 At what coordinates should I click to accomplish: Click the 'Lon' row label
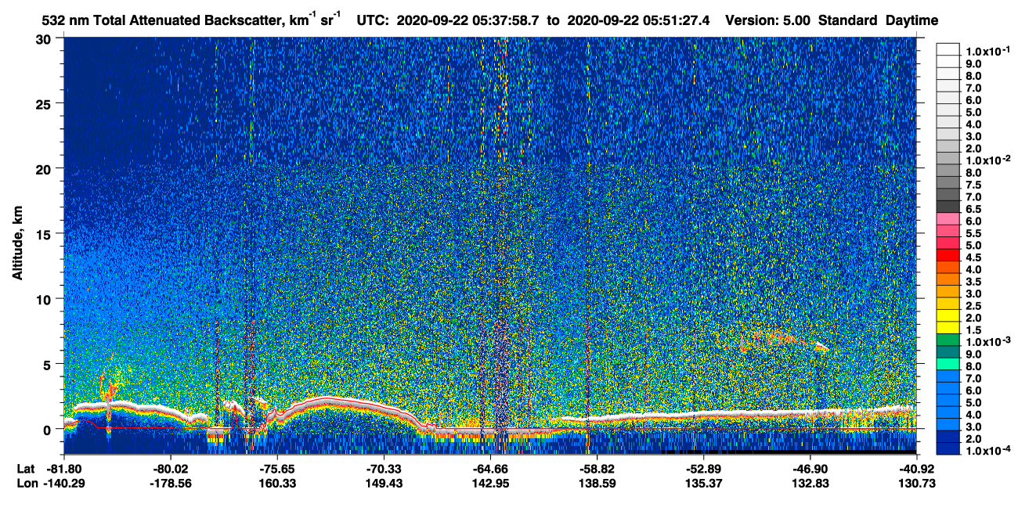(x=27, y=484)
